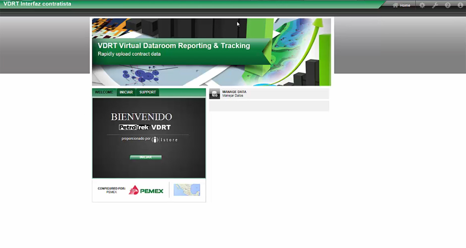The width and height of the screenshot is (466, 248).
Task: Click the istore logo emblem
Action: click(x=155, y=140)
